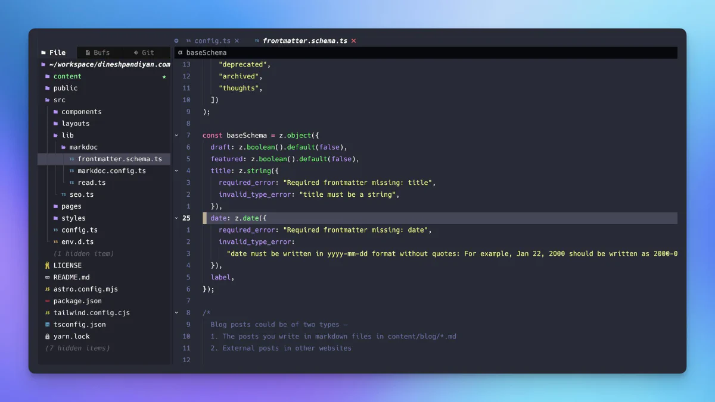Click the gear icon on the config.ts tab
715x402 pixels.
coord(176,40)
